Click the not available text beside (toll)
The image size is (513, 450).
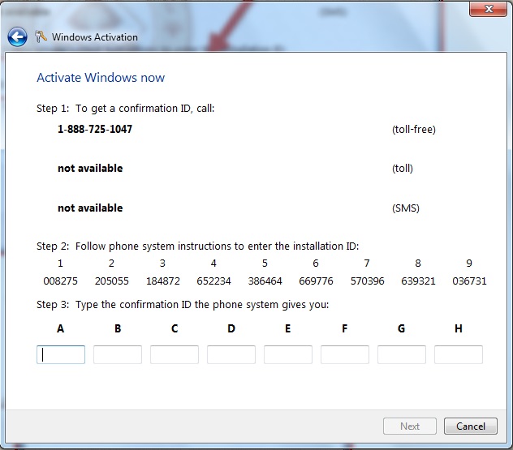[x=90, y=169]
